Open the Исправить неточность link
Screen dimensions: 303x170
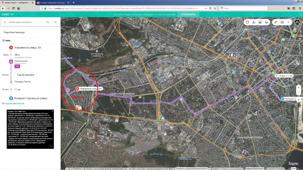pos(13,104)
